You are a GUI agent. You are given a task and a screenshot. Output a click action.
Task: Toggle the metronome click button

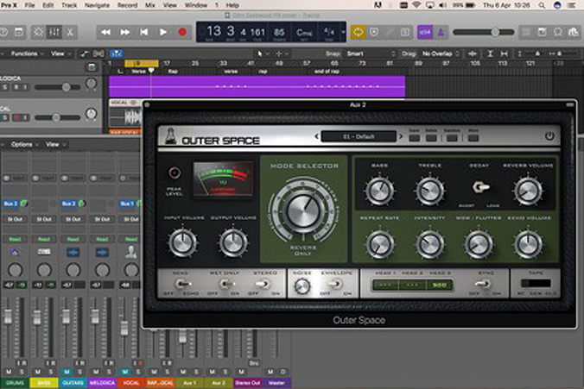coord(441,33)
